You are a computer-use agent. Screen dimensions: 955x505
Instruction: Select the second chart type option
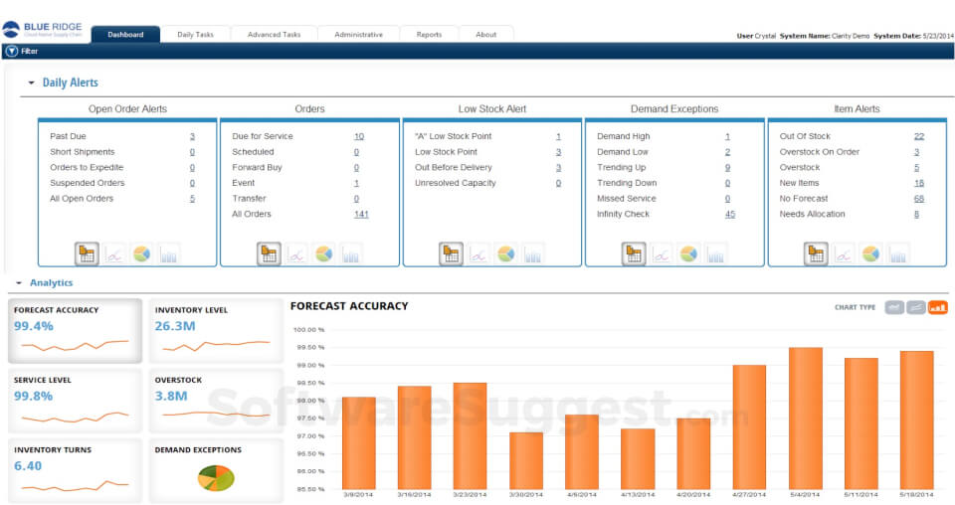point(916,307)
